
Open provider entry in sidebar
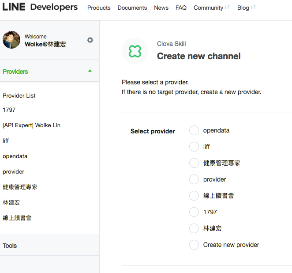[13, 172]
